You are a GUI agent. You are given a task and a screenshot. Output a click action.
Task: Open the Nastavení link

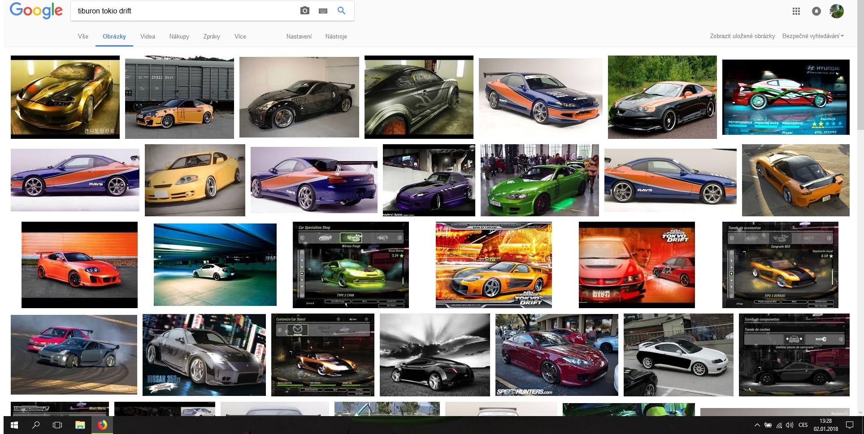coord(299,37)
